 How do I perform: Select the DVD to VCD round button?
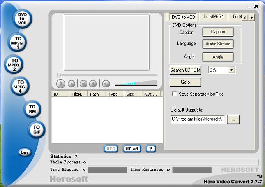tap(22, 19)
